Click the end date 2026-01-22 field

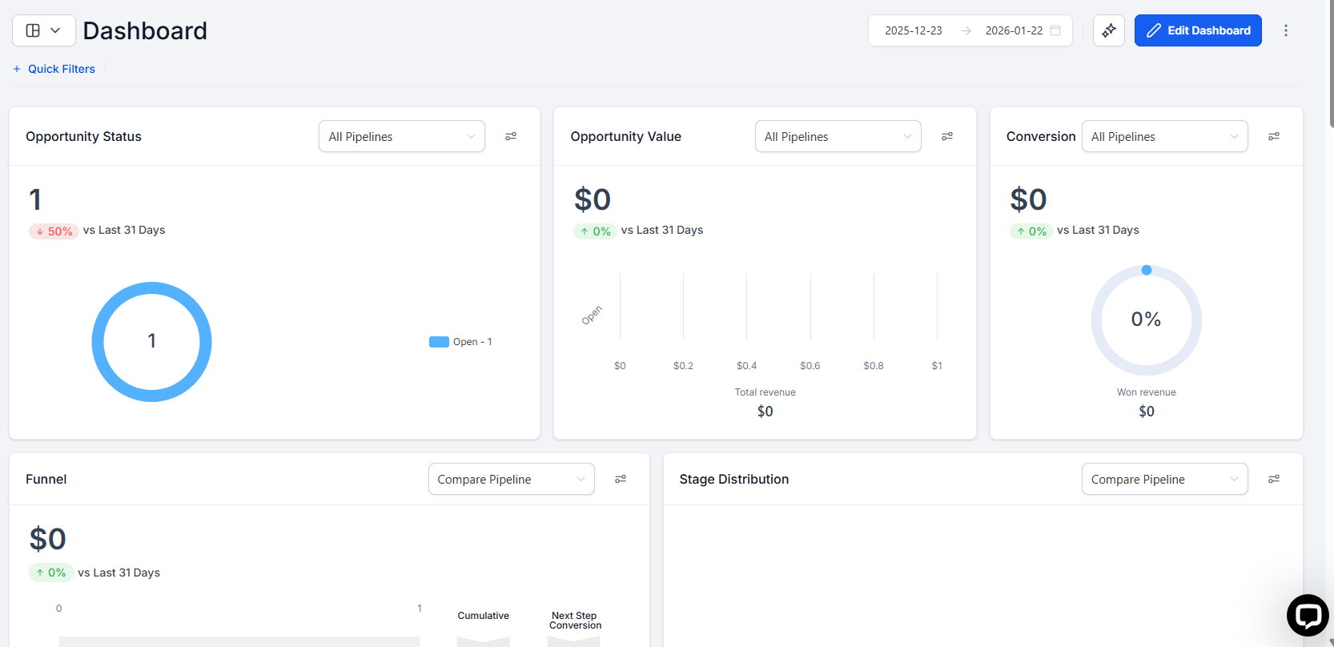coord(1013,30)
